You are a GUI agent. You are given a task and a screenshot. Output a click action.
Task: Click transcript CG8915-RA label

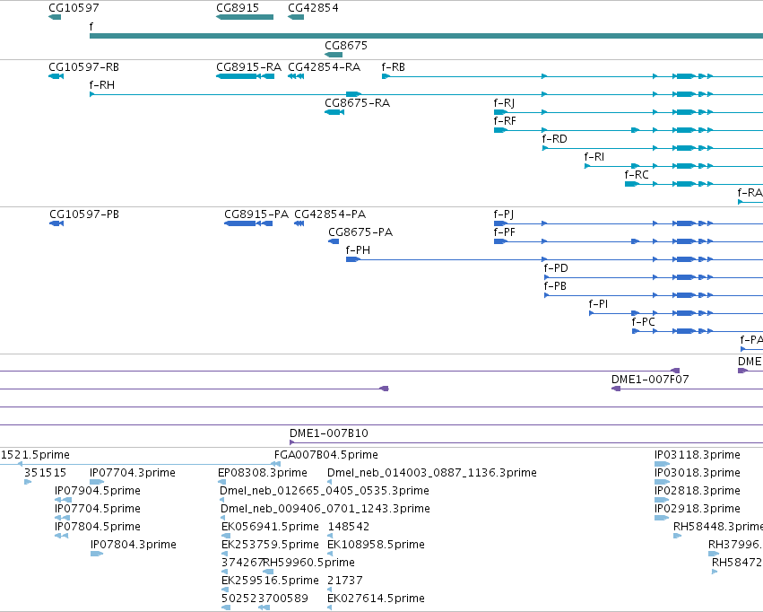click(248, 67)
